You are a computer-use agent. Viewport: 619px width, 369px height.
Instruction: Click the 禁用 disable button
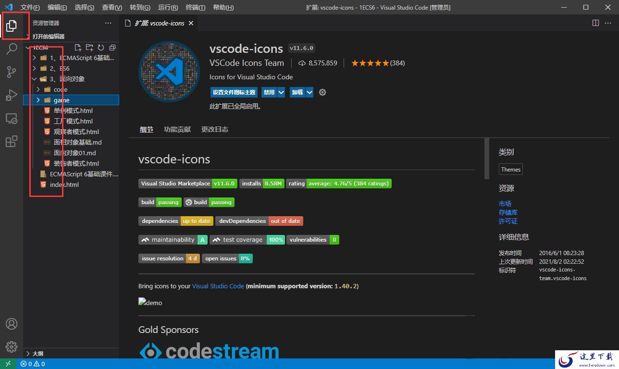point(269,92)
